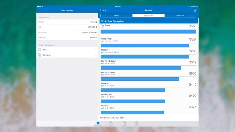Switch to the Multi-Core segment
The height and width of the screenshot is (132, 235).
tap(180, 15)
